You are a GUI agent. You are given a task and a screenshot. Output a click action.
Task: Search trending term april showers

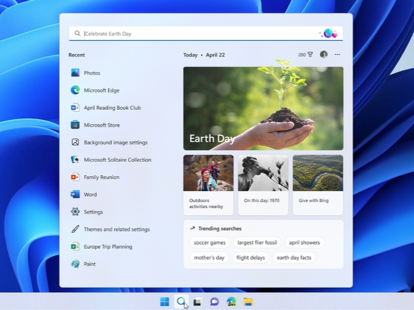click(x=305, y=242)
